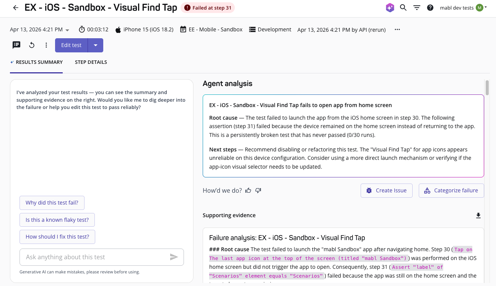Open the help question mark icon
Screen dimensions: 496x286
point(430,8)
